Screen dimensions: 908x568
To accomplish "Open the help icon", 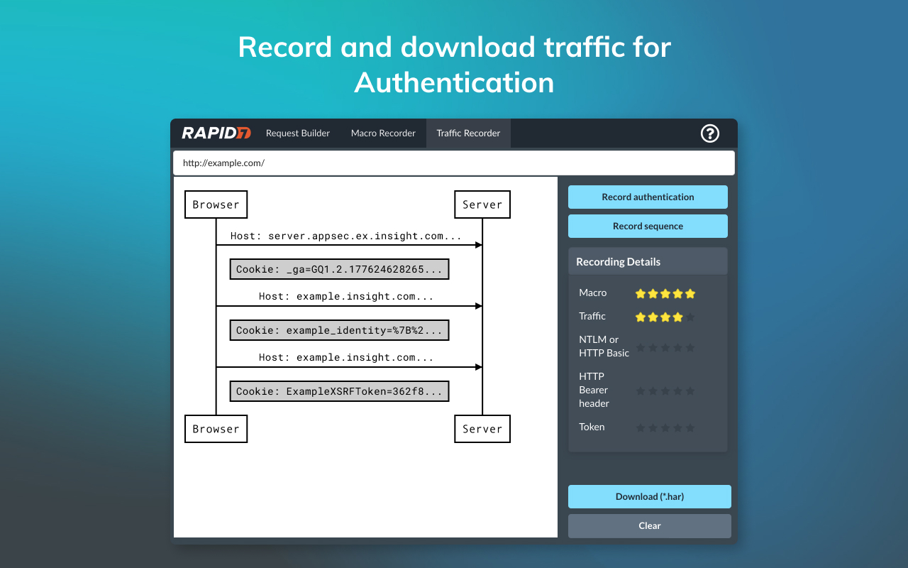I will [709, 133].
